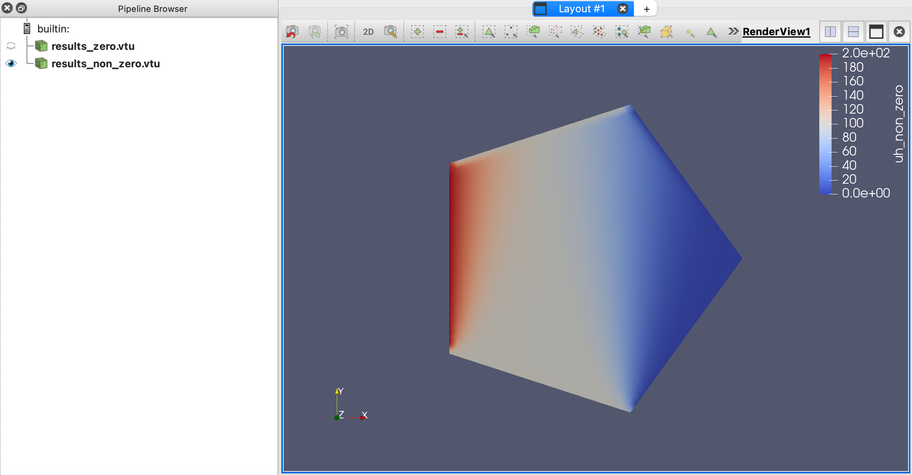912x475 pixels.
Task: Choose select cells through frustum tool
Action: point(534,32)
